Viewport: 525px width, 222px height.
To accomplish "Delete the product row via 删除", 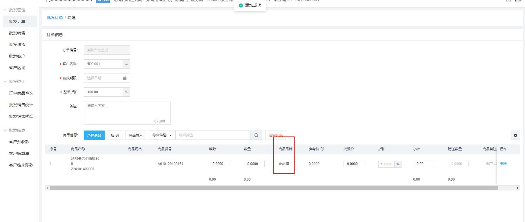I will point(503,164).
